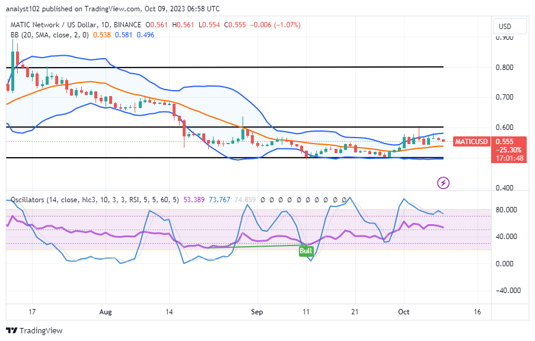Select the green Bull divergence label
Screen dimensions: 535x341
(305, 251)
